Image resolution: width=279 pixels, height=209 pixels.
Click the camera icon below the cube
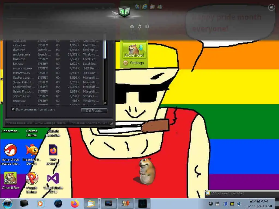pyautogui.click(x=132, y=27)
